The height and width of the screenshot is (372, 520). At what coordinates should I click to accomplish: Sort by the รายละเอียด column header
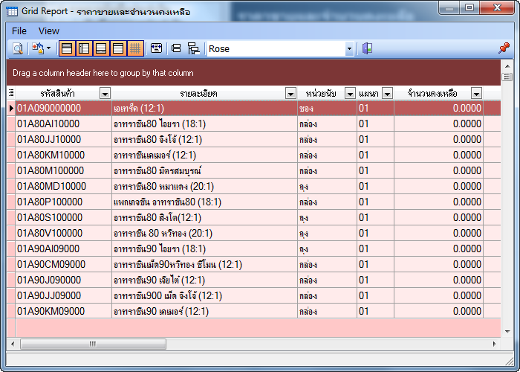[x=197, y=94]
